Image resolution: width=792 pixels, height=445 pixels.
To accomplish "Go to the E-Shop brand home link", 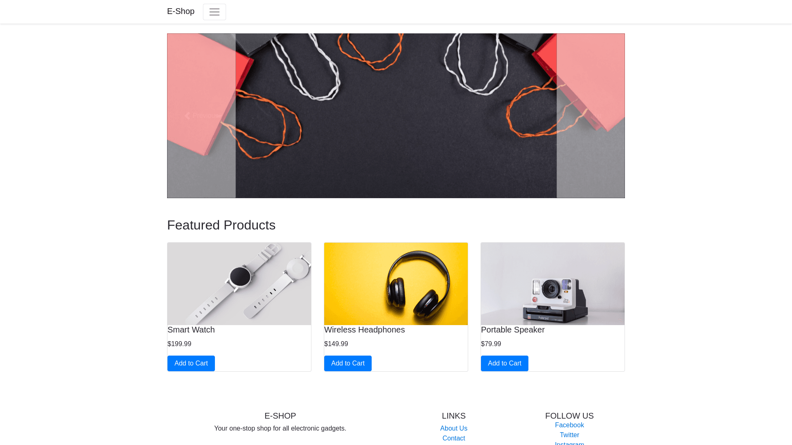I will tap(181, 12).
